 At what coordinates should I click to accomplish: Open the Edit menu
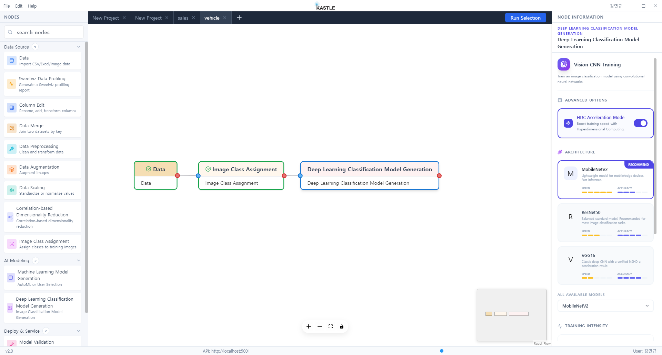point(19,6)
